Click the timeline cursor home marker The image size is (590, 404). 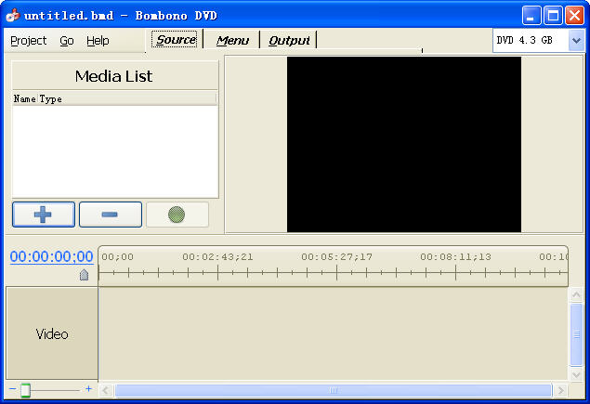click(x=84, y=275)
